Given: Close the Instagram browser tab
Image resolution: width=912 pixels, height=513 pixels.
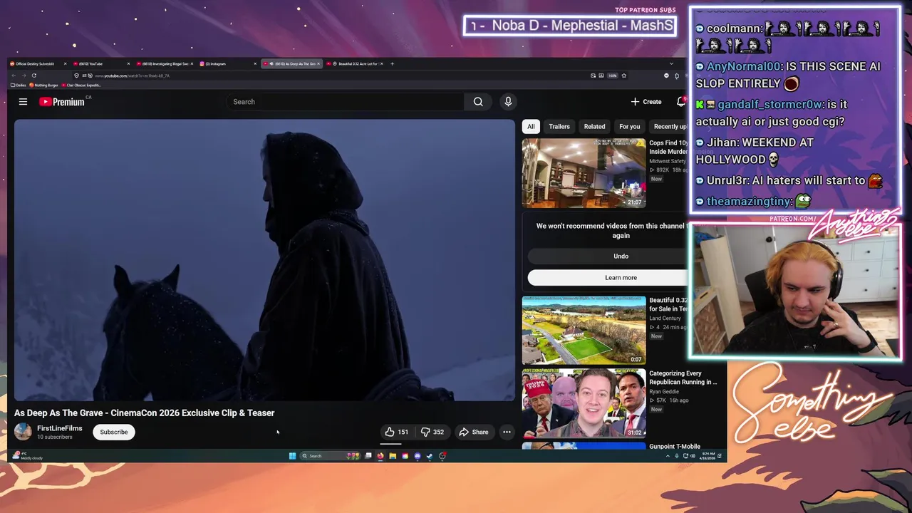Looking at the screenshot, I should [x=255, y=63].
